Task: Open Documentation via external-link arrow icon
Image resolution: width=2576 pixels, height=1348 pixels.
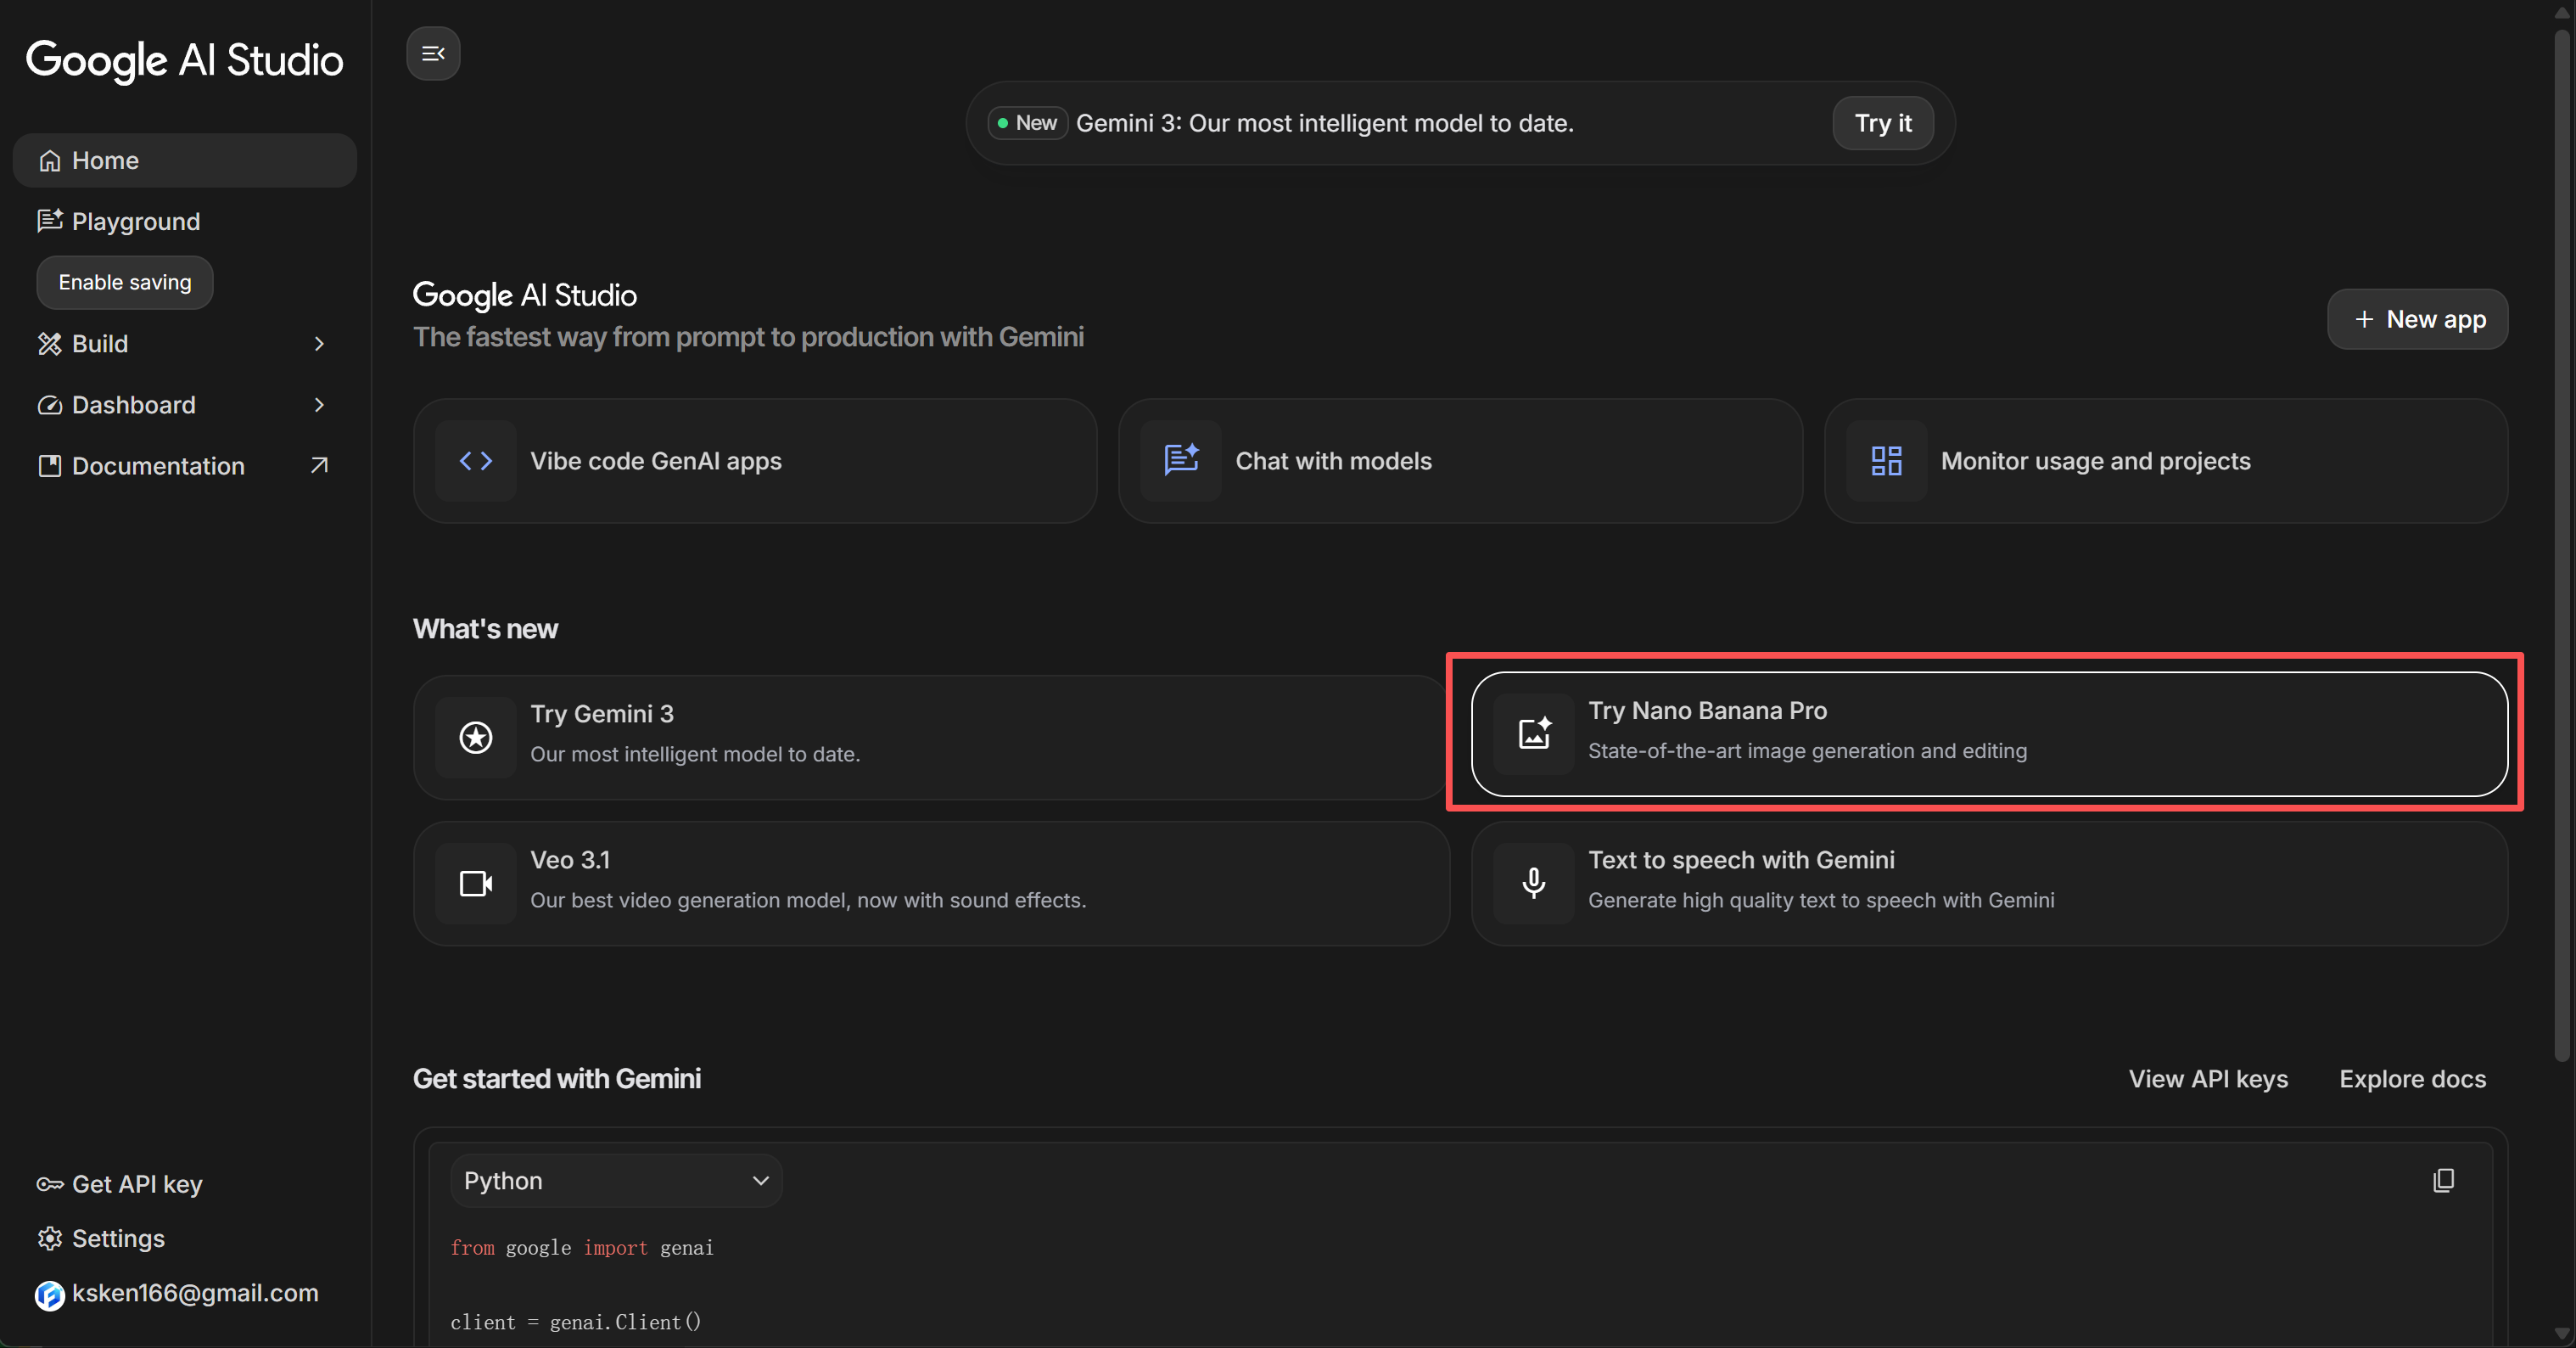Action: click(319, 465)
